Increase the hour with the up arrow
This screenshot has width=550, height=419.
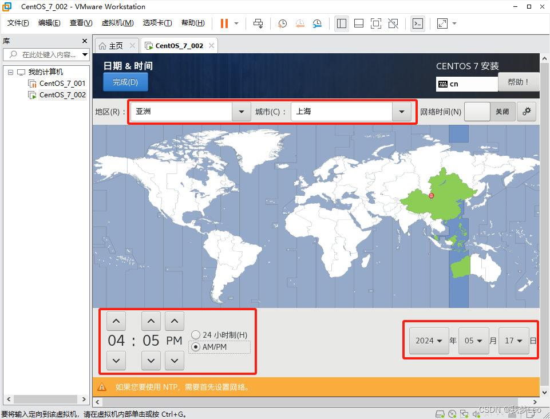116,321
